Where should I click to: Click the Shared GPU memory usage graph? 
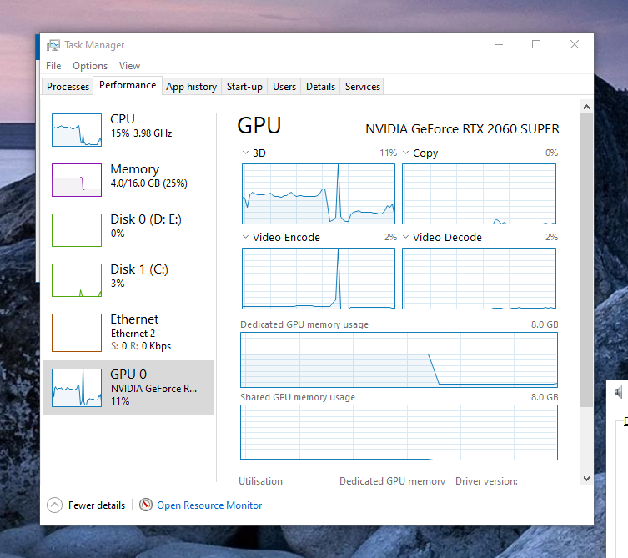pos(399,432)
